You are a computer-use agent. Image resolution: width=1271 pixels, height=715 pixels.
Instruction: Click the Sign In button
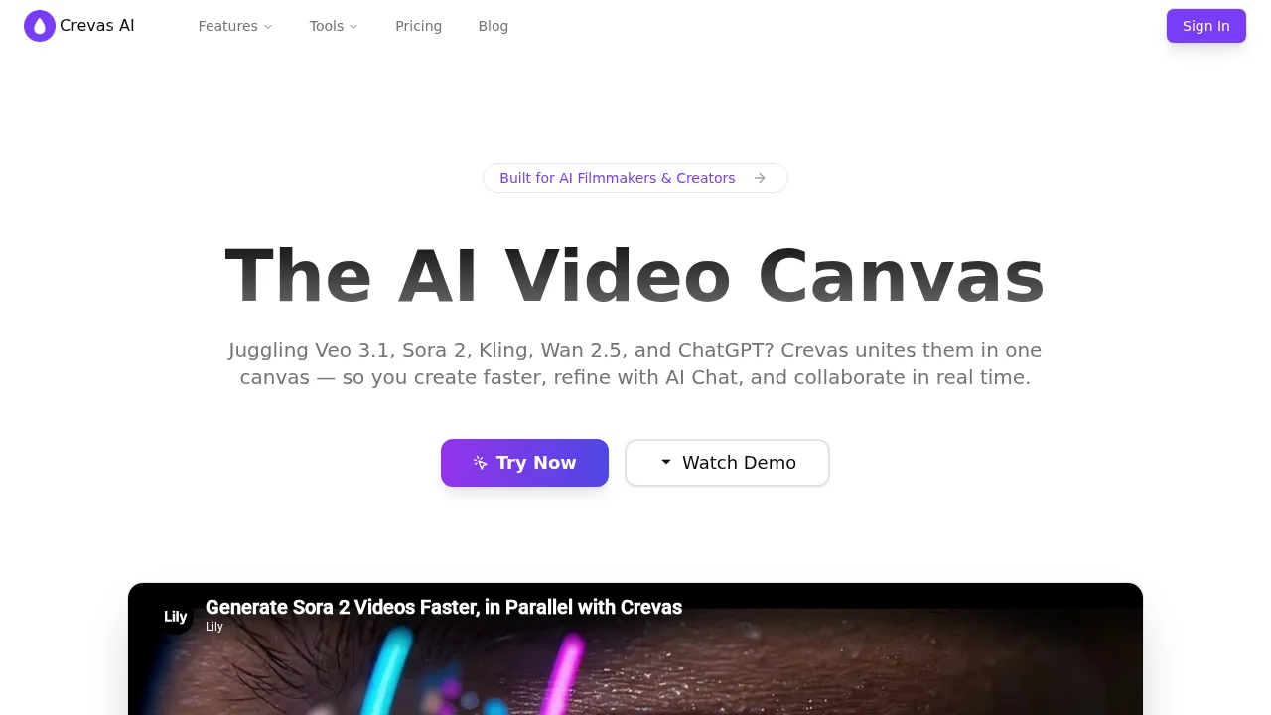tap(1206, 26)
